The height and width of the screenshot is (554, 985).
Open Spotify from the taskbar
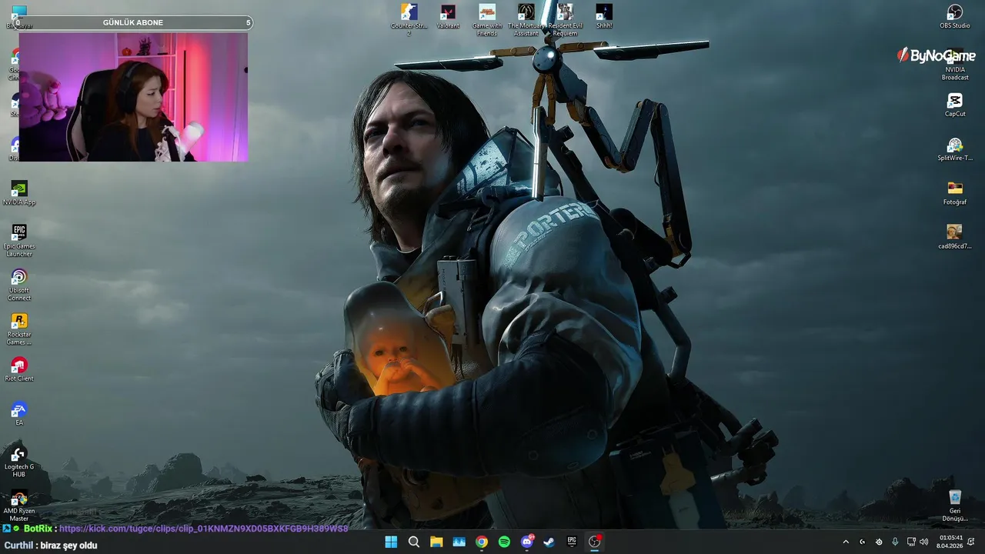tap(504, 542)
